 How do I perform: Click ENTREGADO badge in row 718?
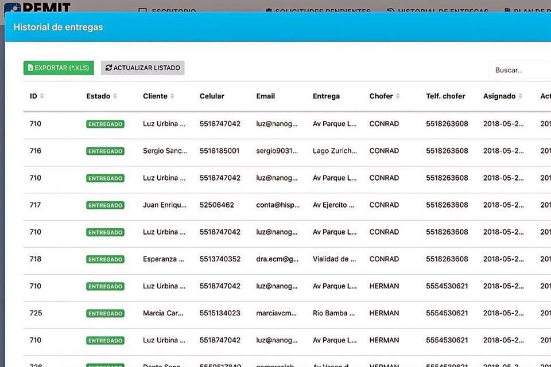[x=105, y=259]
